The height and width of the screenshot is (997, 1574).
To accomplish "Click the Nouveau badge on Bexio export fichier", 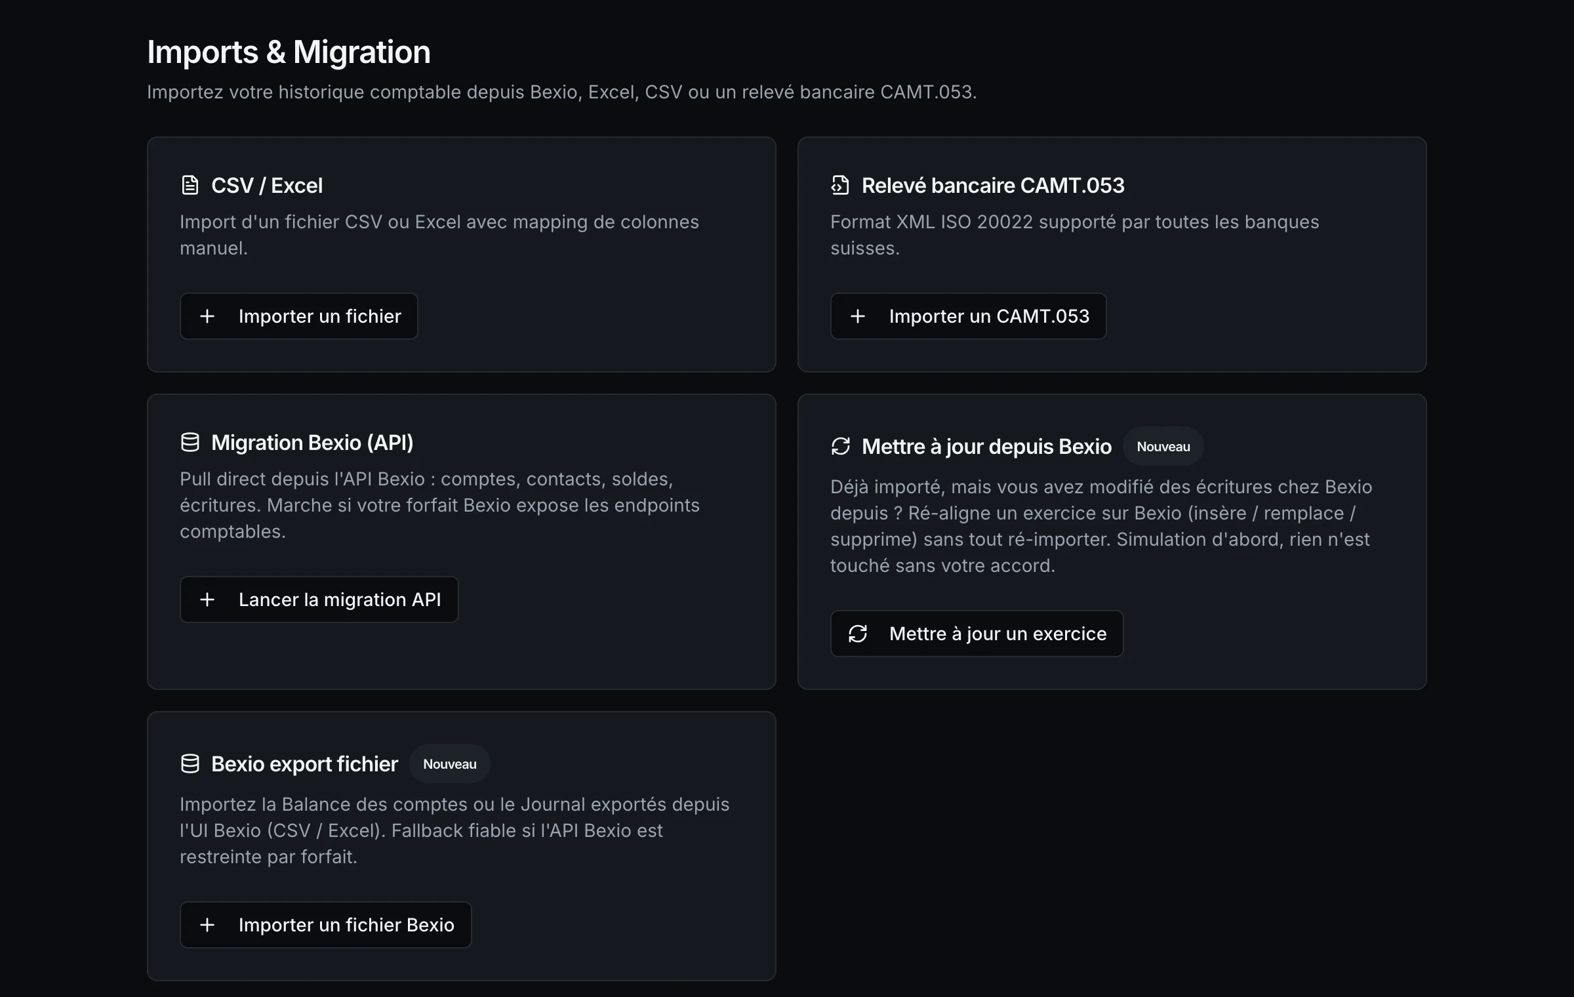I will (x=450, y=764).
